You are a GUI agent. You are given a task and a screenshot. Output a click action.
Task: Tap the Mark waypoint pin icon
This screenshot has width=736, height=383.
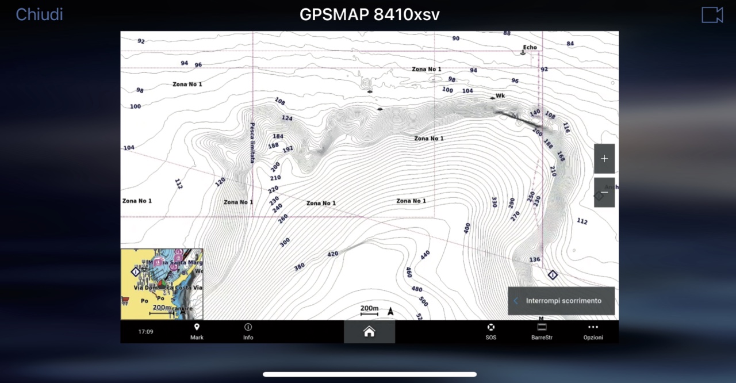(197, 327)
